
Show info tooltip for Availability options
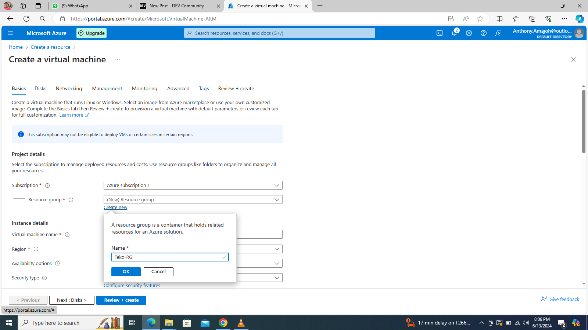[57, 263]
